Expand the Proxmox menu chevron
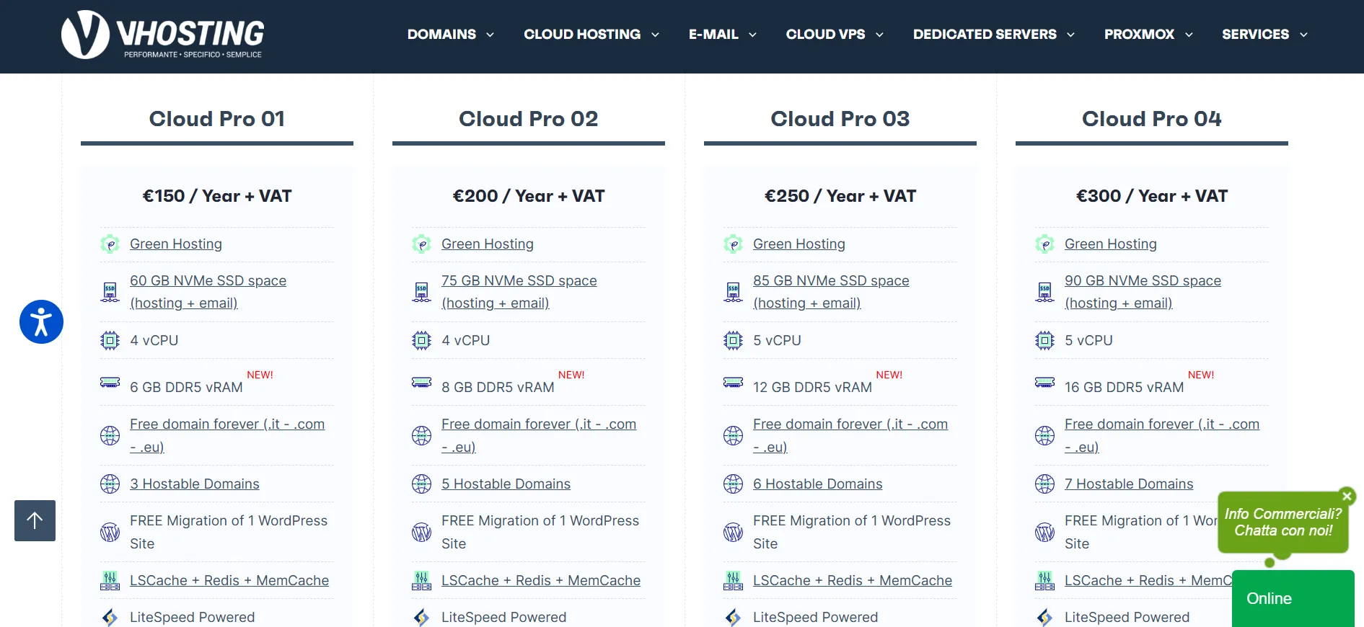 [1189, 35]
